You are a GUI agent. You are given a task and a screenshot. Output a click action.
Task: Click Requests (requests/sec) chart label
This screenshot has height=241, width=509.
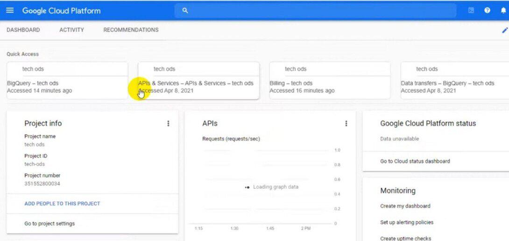231,139
